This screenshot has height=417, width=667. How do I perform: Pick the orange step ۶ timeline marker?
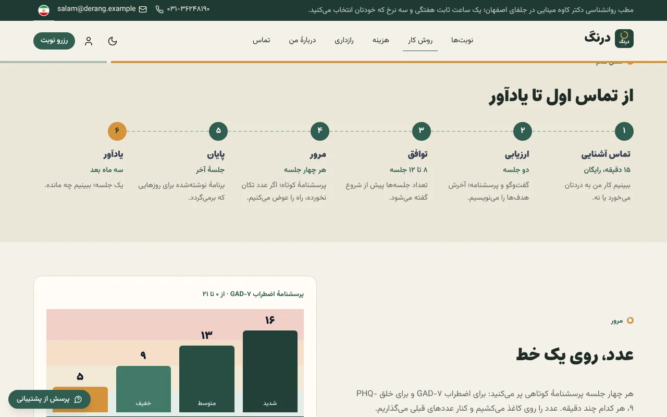(x=117, y=131)
